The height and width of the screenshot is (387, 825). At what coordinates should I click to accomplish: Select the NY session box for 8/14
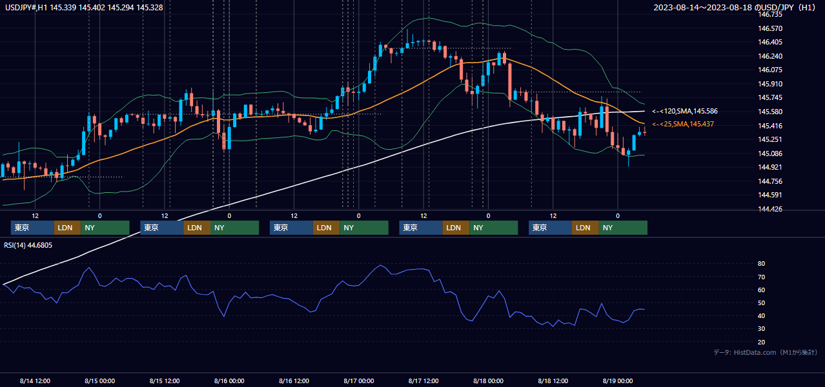click(x=105, y=228)
